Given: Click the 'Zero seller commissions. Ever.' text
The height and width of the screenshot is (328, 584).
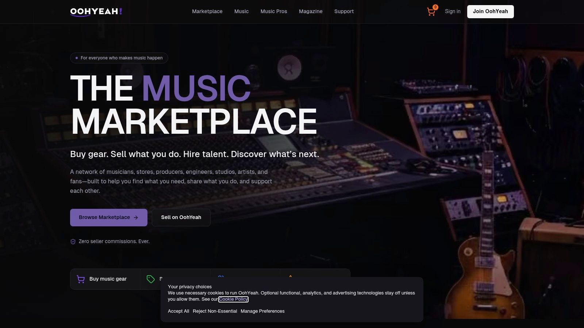Looking at the screenshot, I should click(114, 242).
